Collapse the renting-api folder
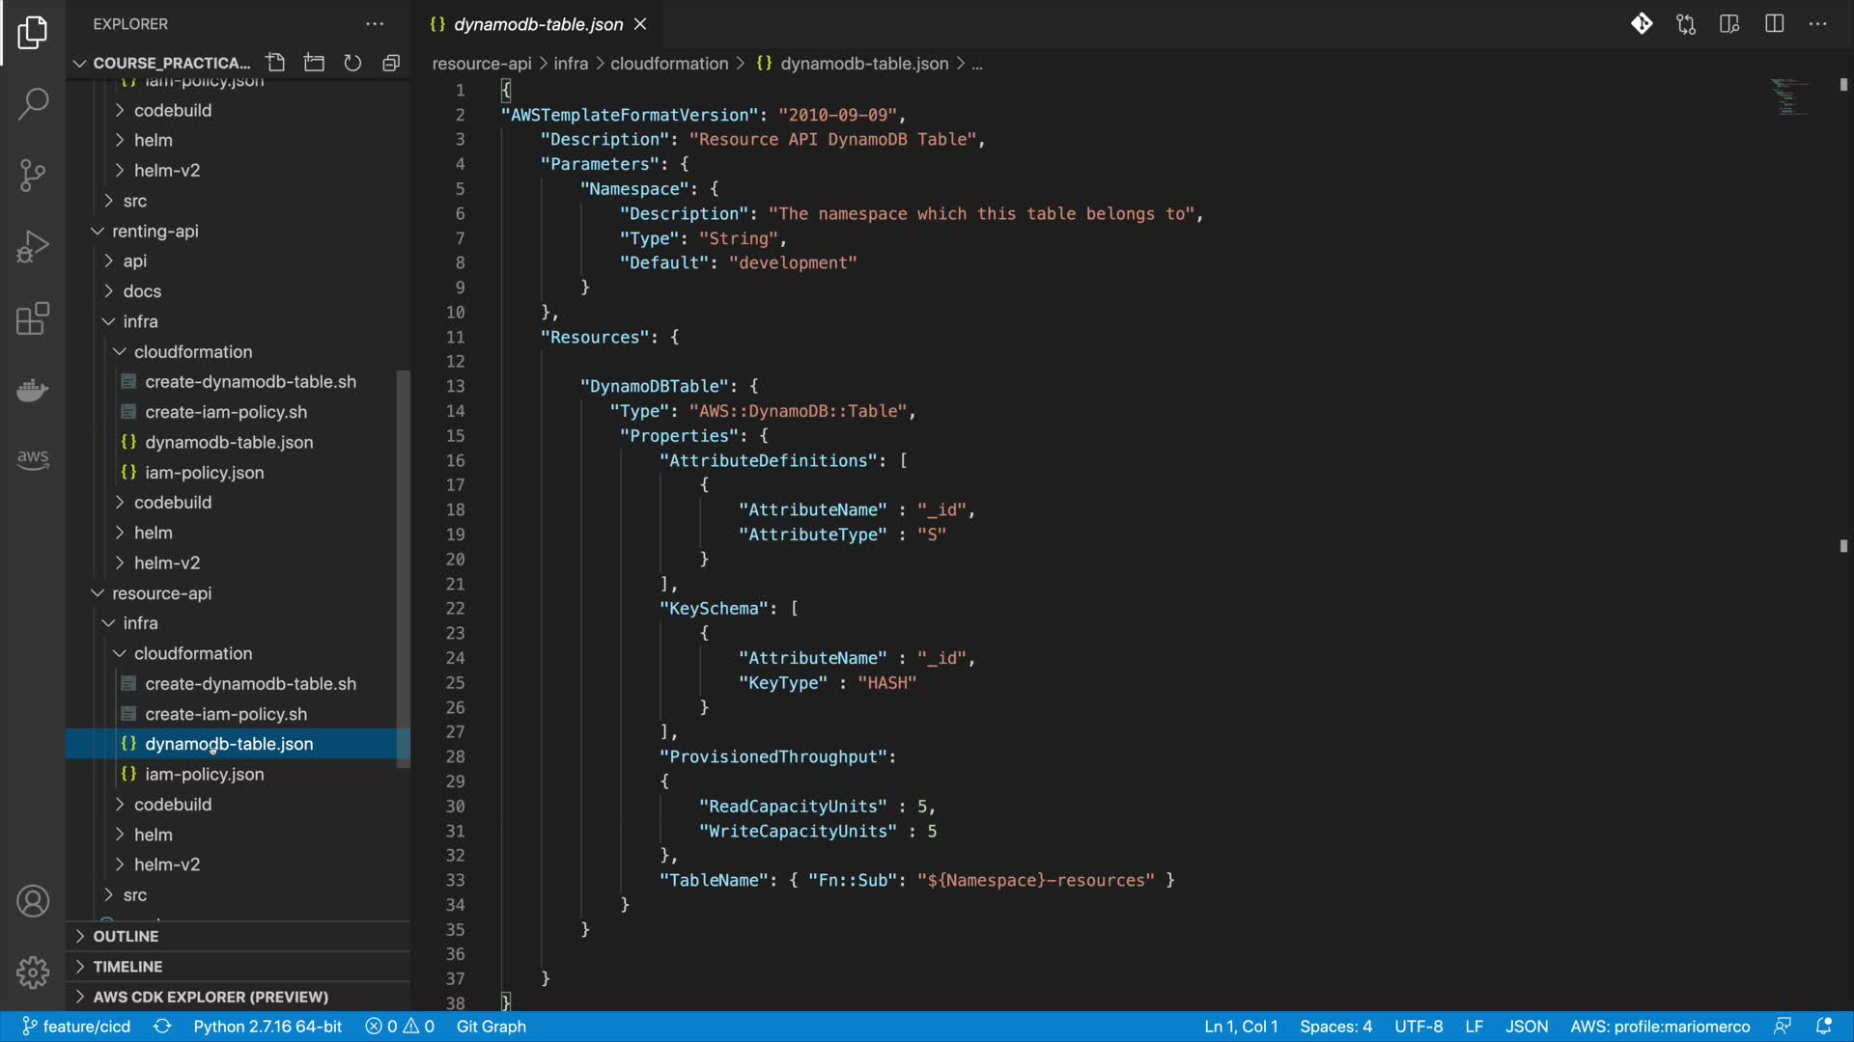This screenshot has height=1042, width=1854. (154, 231)
